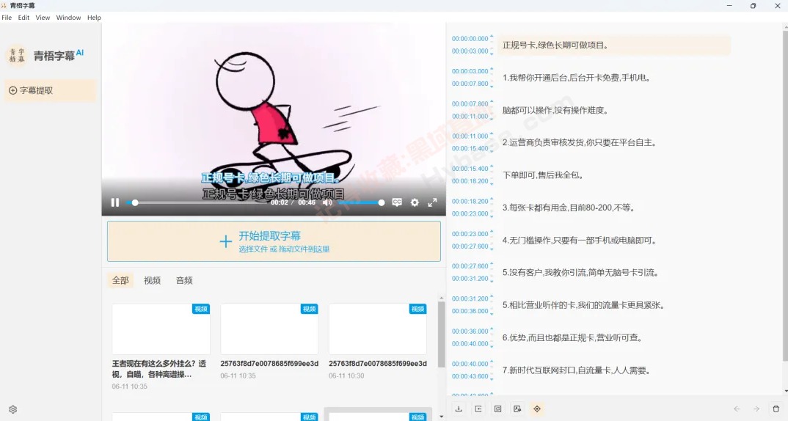
Task: Increase start time 00:00:18.200 with up arrow
Action: 492,199
